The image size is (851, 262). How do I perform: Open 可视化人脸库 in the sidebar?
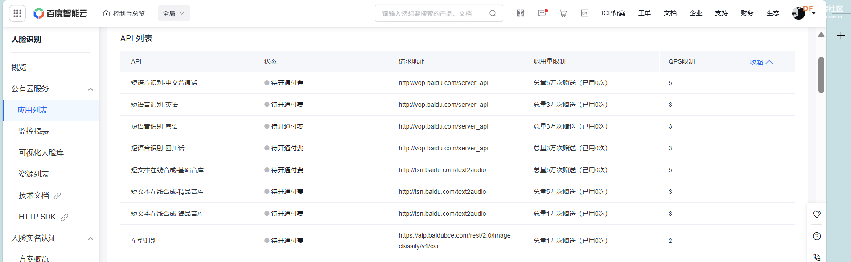click(x=41, y=153)
